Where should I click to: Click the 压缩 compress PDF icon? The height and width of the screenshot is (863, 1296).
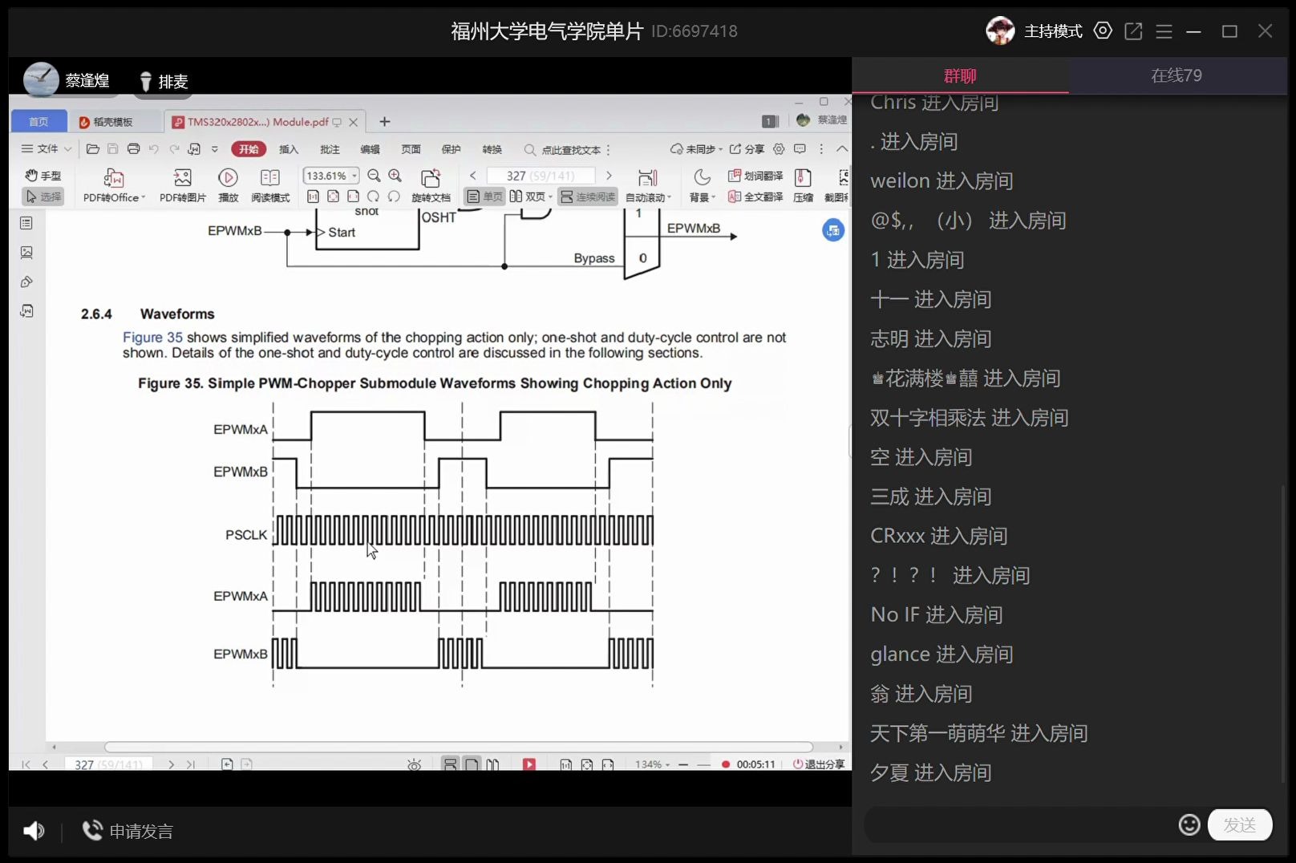coord(803,184)
